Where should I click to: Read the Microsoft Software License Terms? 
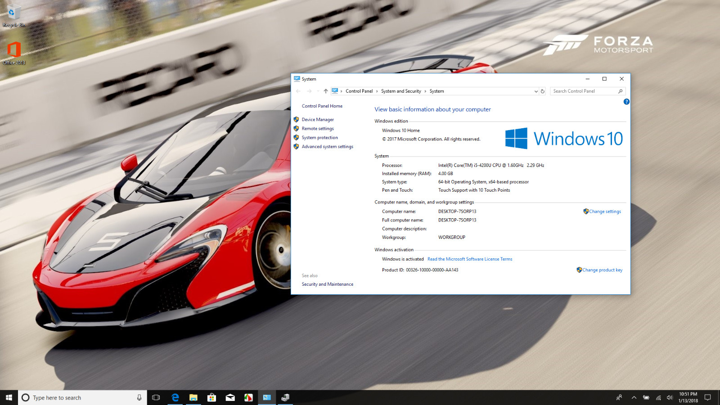[x=470, y=259]
